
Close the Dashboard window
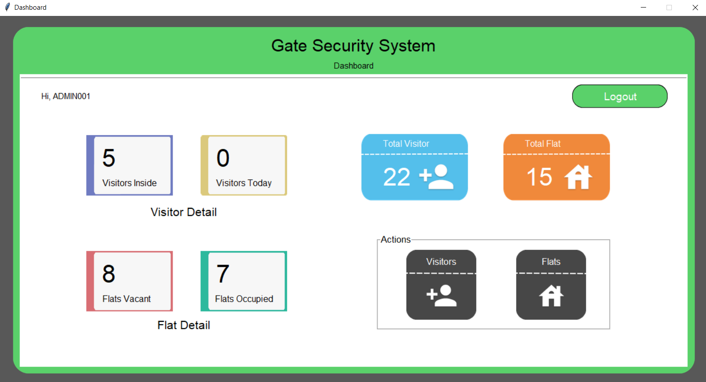tap(695, 8)
